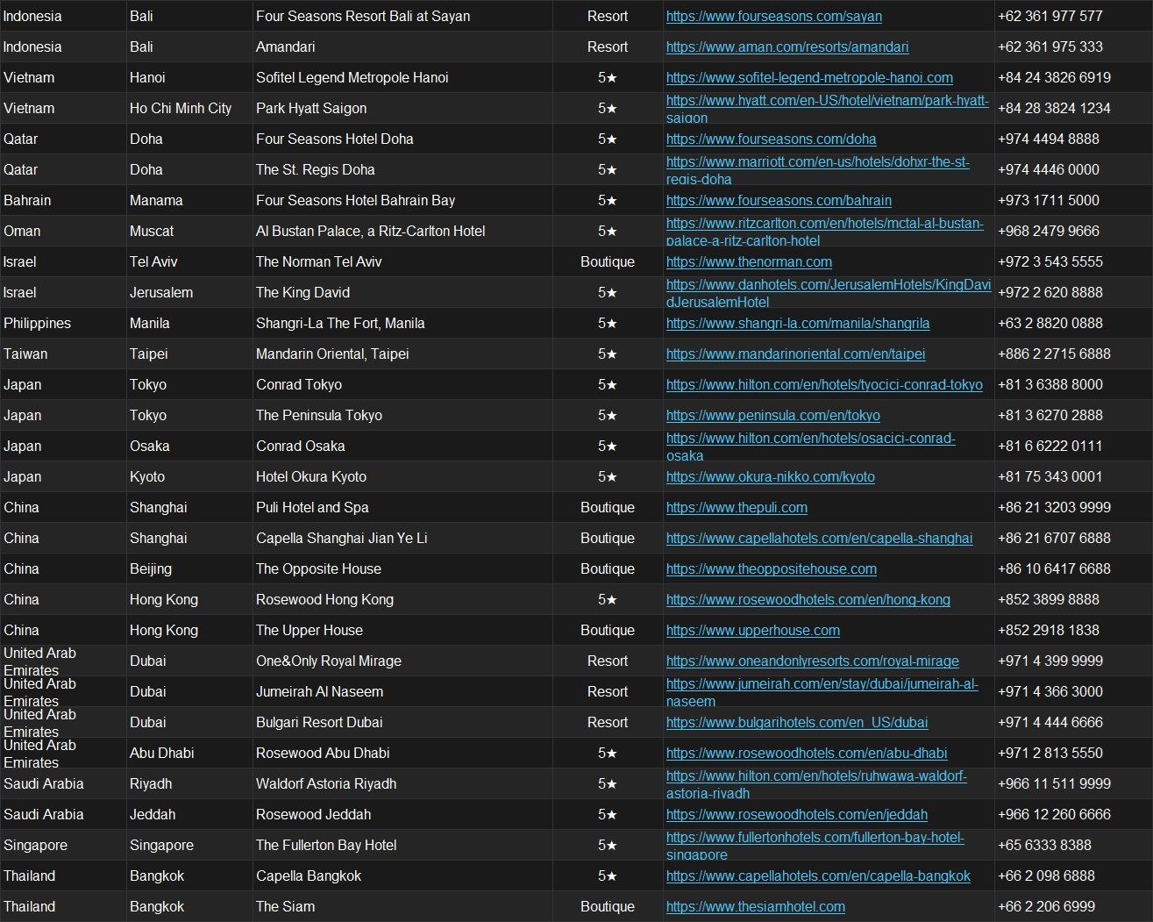Click the 'One&Only Royal Mirage' cell
The image size is (1153, 922).
(x=402, y=661)
